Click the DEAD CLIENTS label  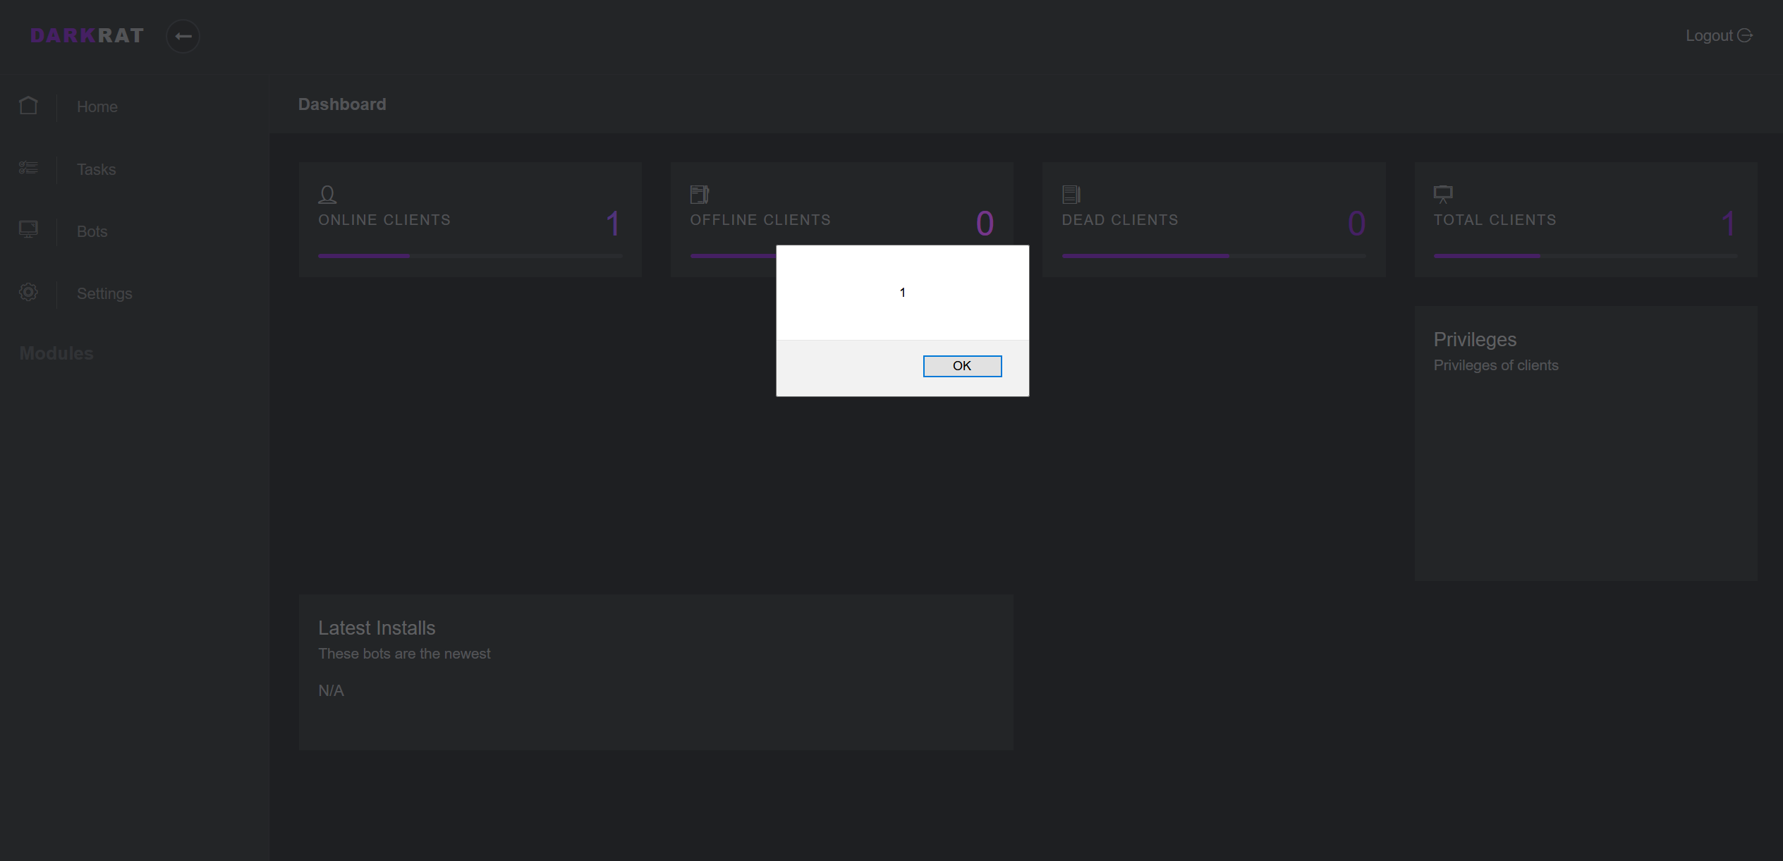pyautogui.click(x=1120, y=220)
